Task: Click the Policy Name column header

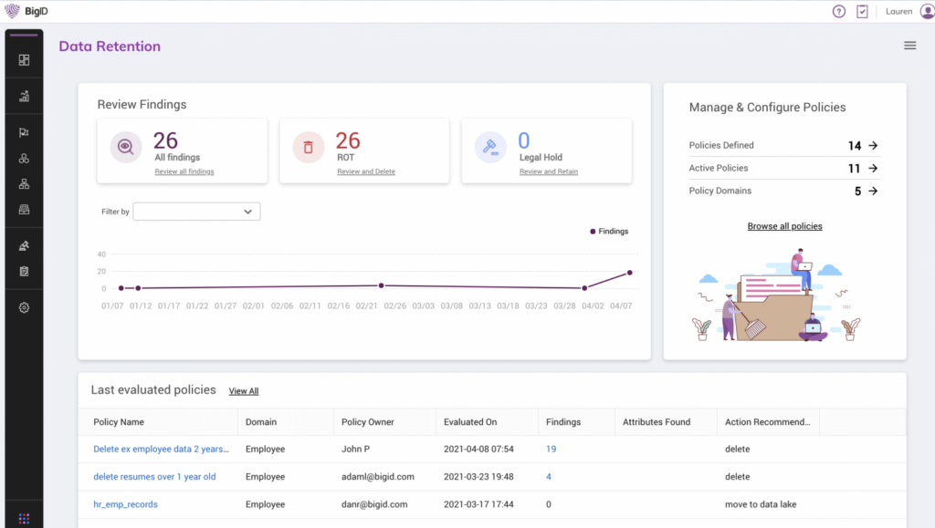Action: [x=119, y=422]
